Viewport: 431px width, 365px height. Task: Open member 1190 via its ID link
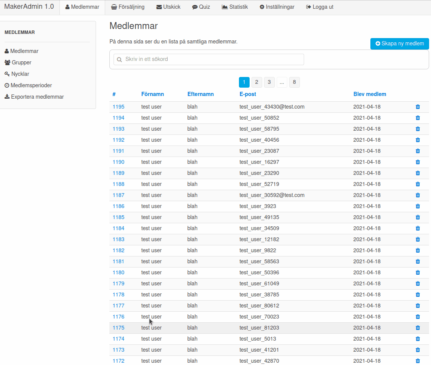pos(118,162)
